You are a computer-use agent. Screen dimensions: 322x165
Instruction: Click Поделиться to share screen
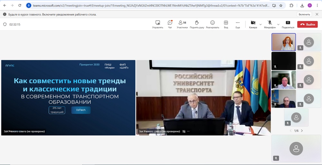pos(288,24)
